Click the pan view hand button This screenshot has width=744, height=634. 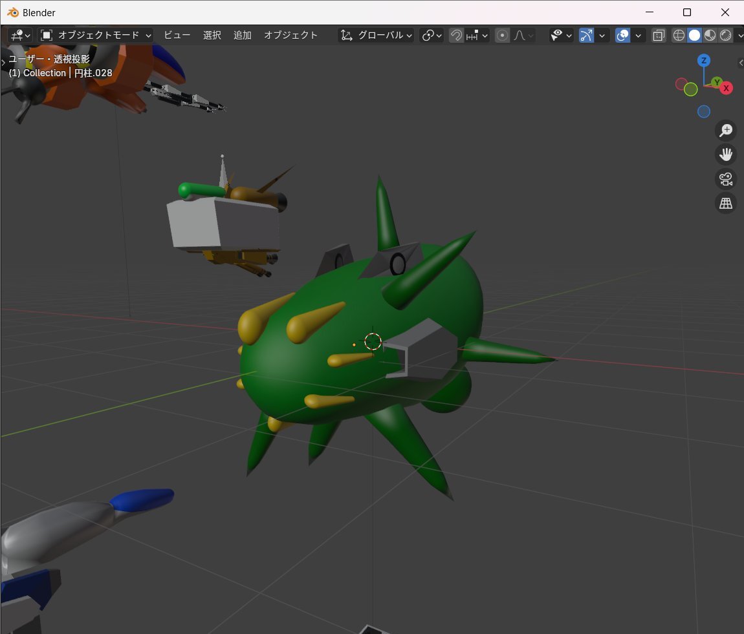point(725,154)
